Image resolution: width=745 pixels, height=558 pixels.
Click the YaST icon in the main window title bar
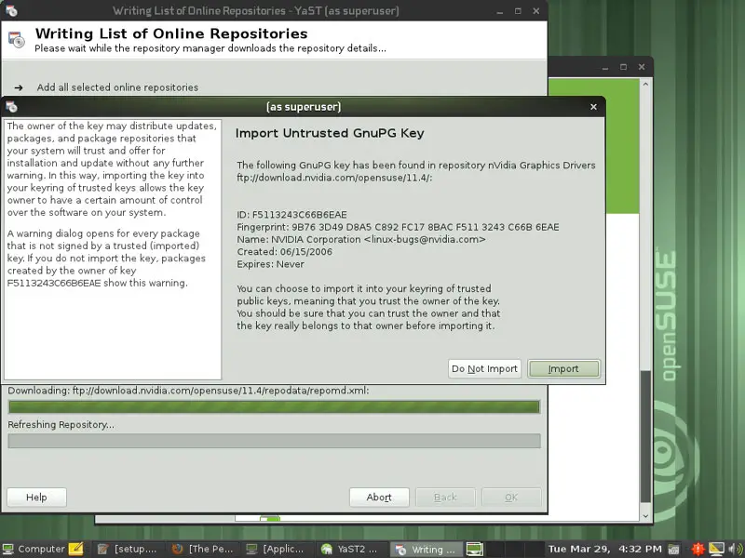tap(11, 10)
